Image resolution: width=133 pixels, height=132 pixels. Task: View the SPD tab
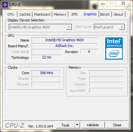click(74, 14)
